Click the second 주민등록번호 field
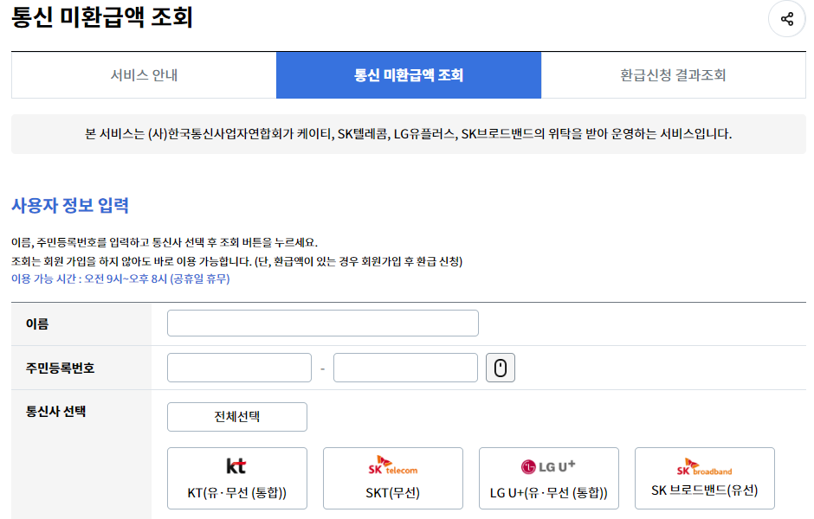 click(405, 367)
